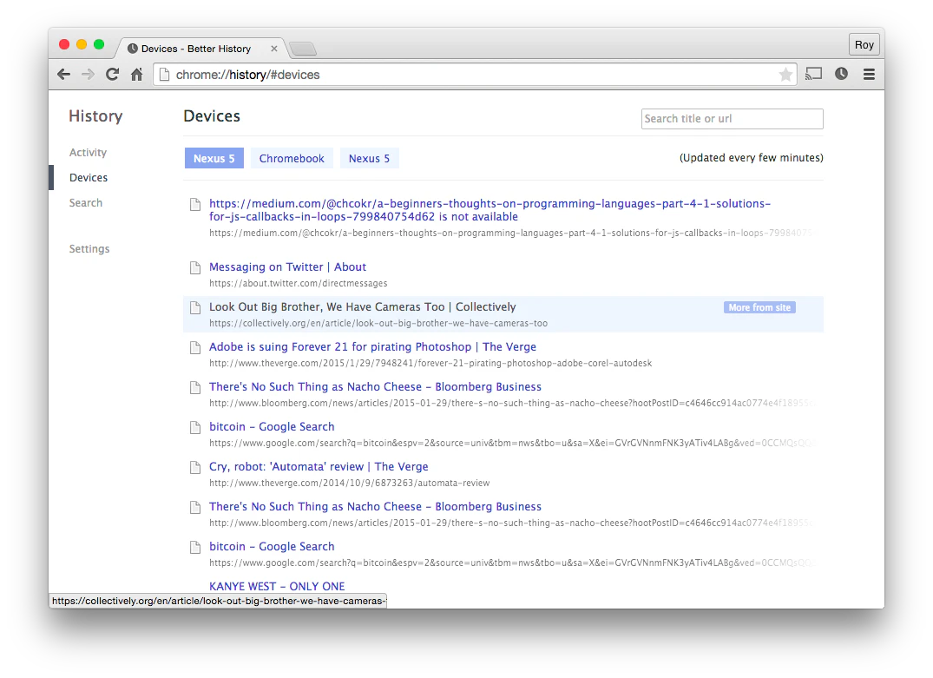Open Adobe is suing Forever 21 link
The width and height of the screenshot is (933, 678).
[372, 347]
